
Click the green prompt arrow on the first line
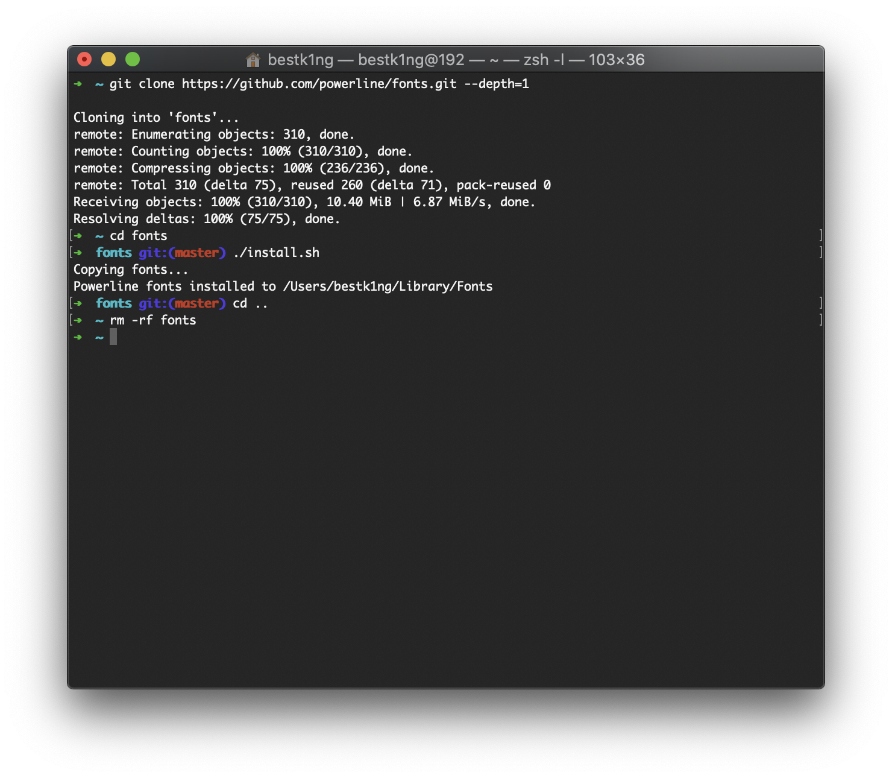[x=78, y=84]
